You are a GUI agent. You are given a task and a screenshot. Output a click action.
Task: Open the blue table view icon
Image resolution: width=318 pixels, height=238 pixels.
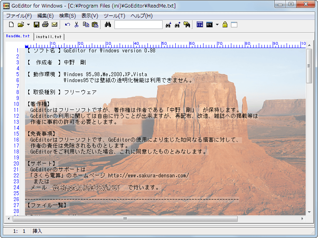(200, 25)
